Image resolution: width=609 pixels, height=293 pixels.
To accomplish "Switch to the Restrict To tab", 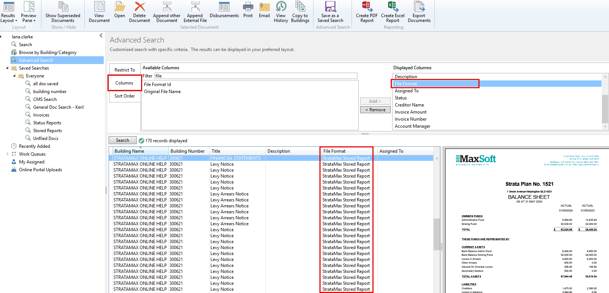I will point(125,70).
